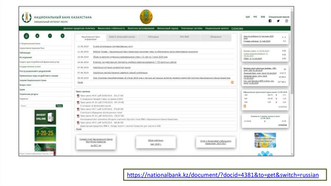
Task: Open Национальная валюта menu
Action: click(217, 29)
